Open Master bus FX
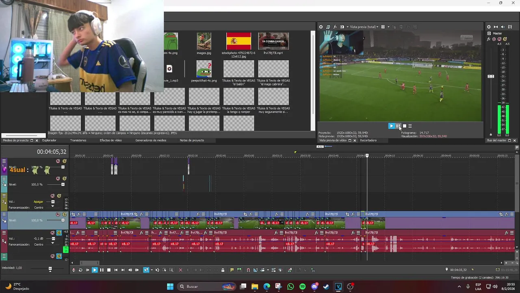Screen dimensions: 520x293 (x=488, y=39)
